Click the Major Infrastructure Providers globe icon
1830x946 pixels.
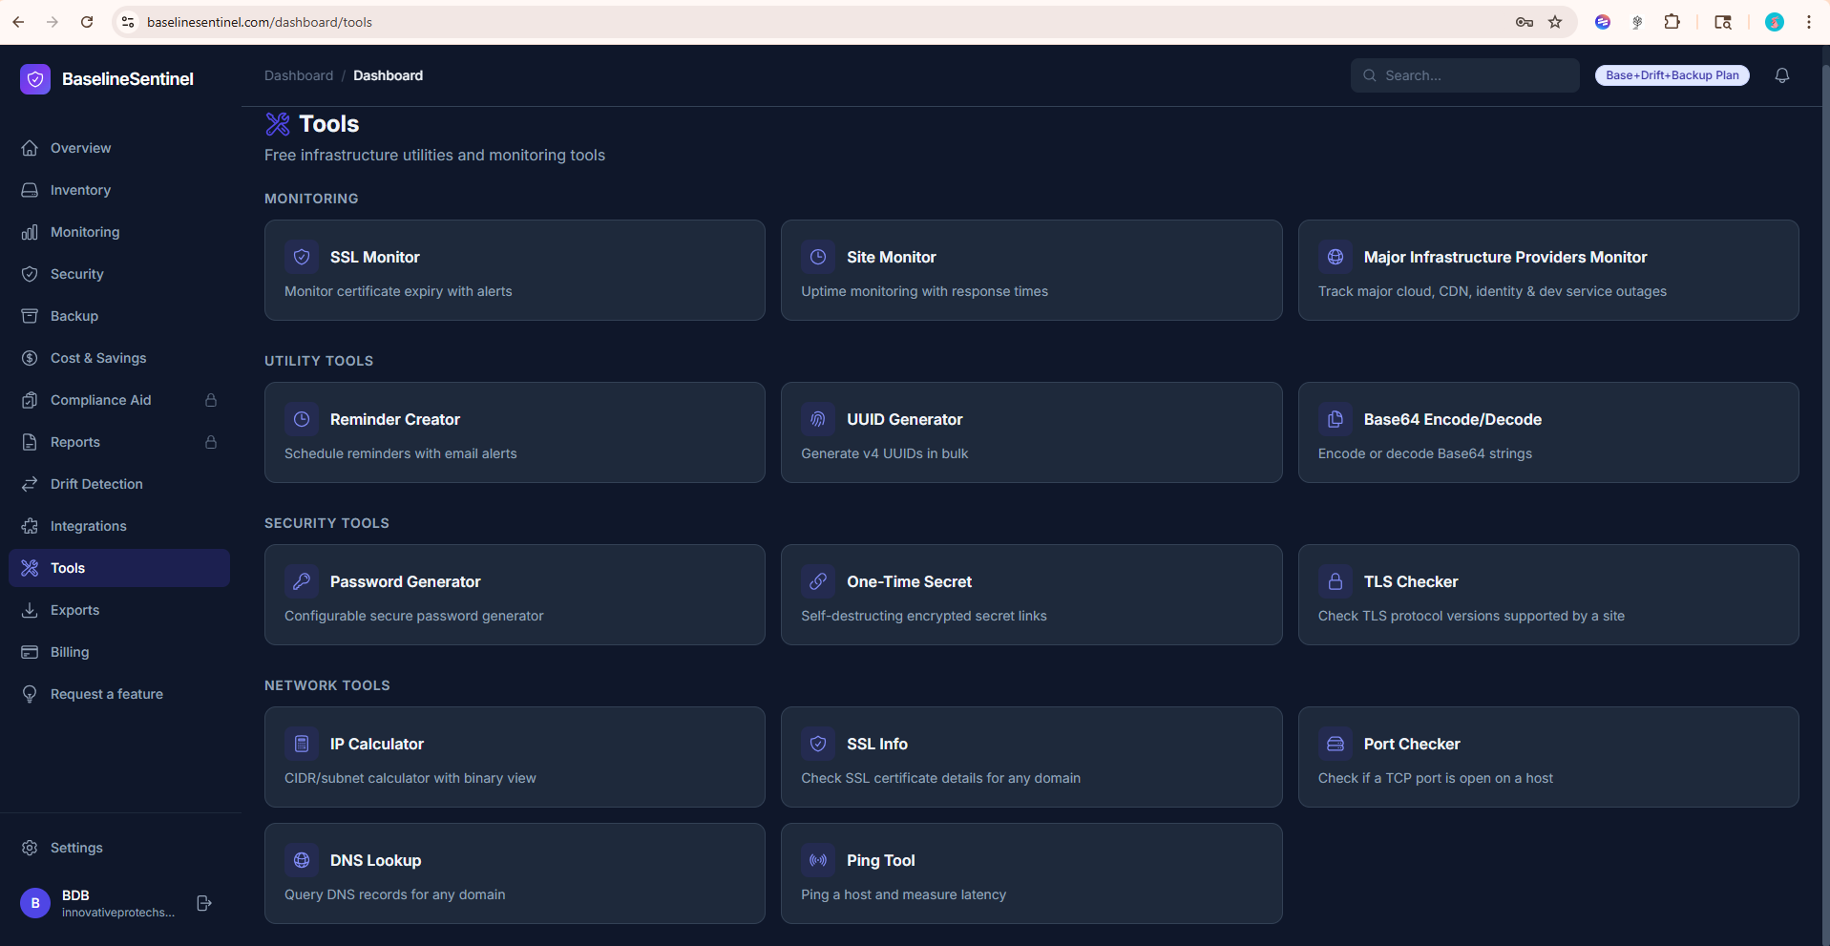tap(1336, 257)
